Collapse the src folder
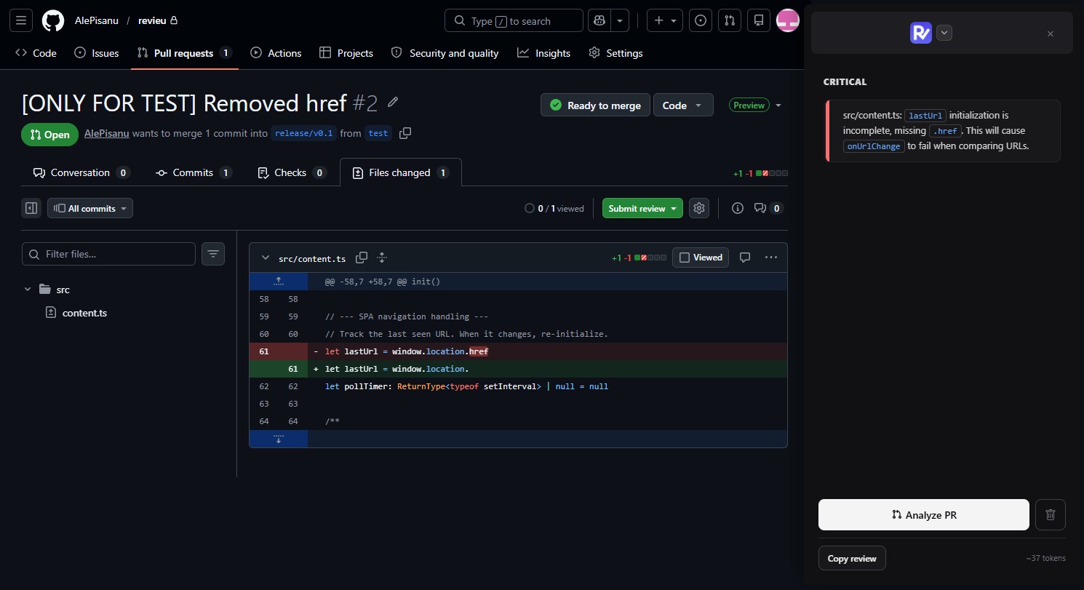 coord(28,289)
